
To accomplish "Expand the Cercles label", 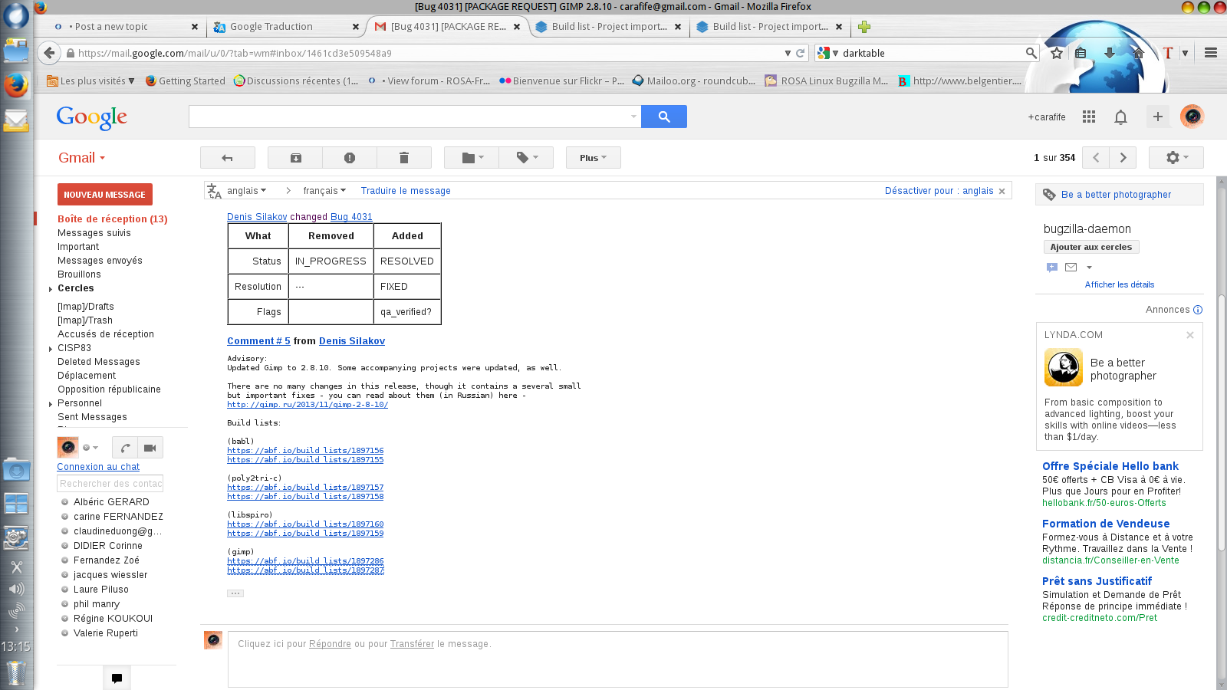I will [x=51, y=289].
